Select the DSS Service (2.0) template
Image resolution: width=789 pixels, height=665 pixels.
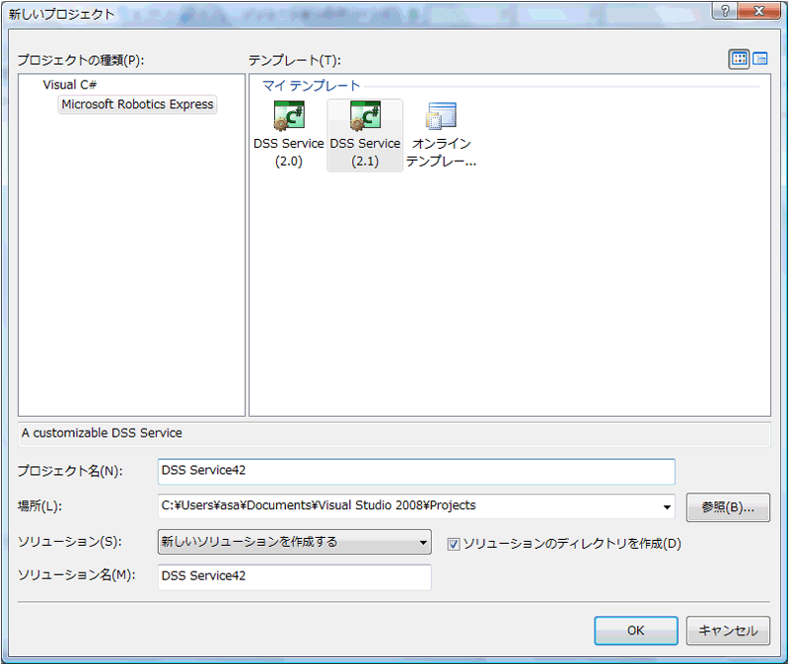click(288, 135)
